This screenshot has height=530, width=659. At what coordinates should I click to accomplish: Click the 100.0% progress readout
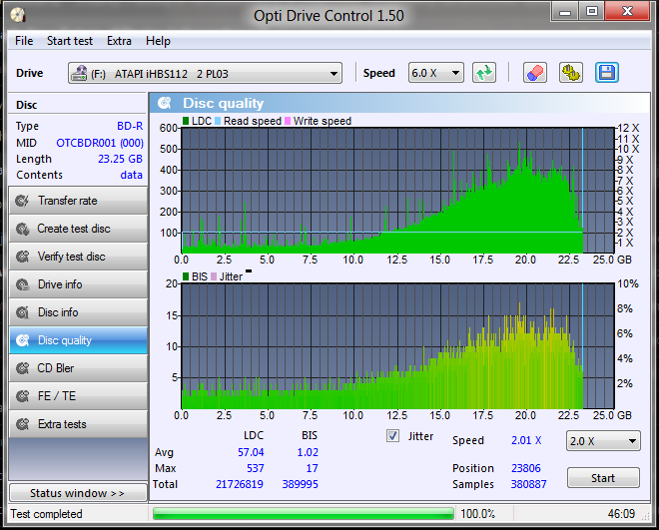[x=478, y=514]
